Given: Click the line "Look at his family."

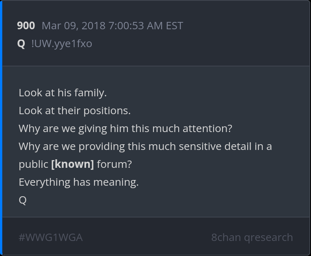Looking at the screenshot, I should click(x=63, y=93).
